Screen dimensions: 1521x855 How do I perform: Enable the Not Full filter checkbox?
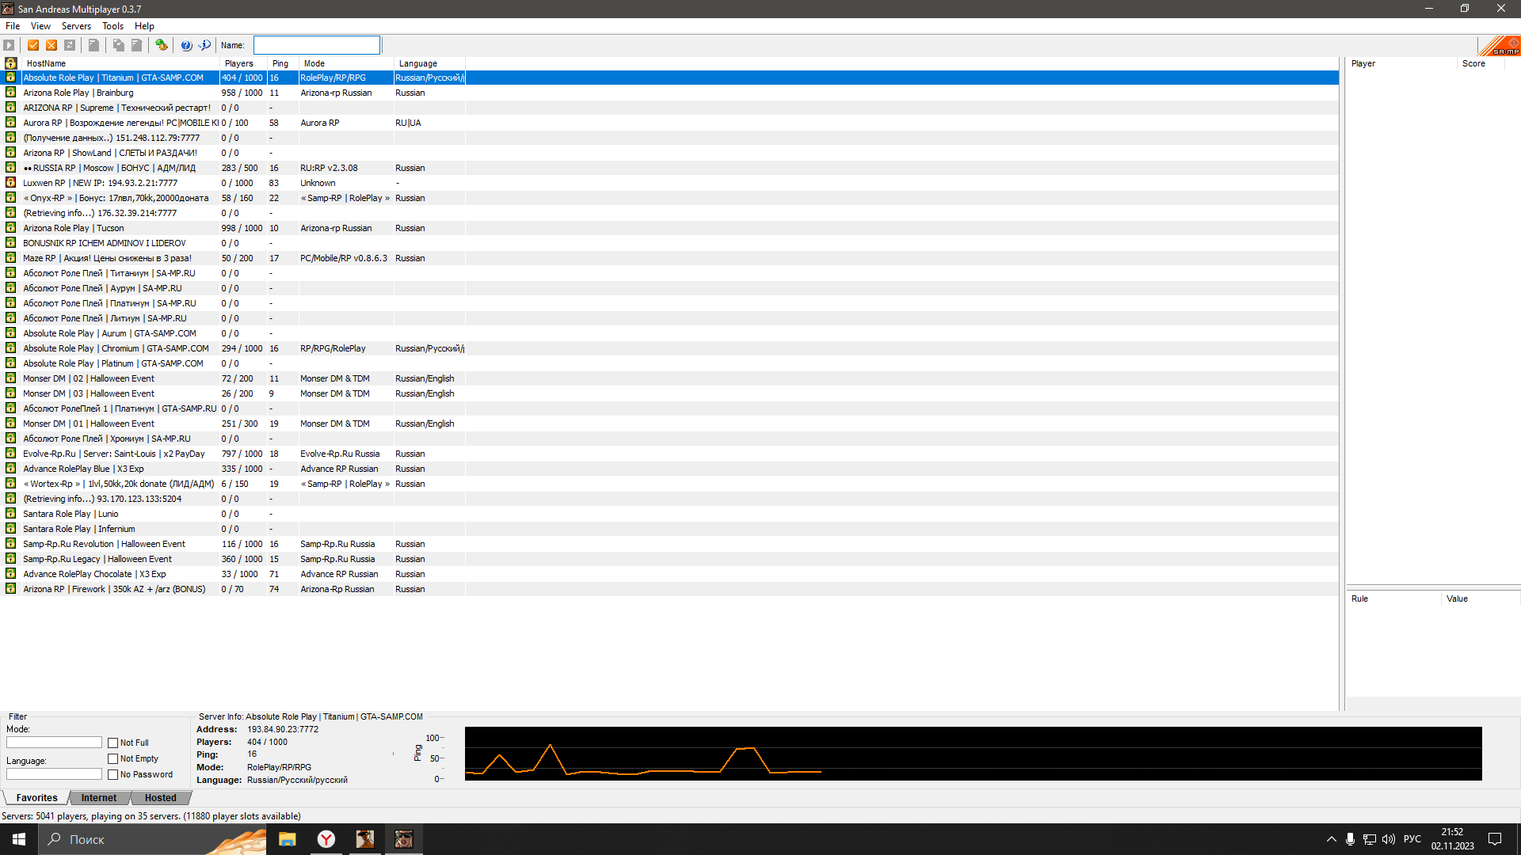tap(113, 743)
